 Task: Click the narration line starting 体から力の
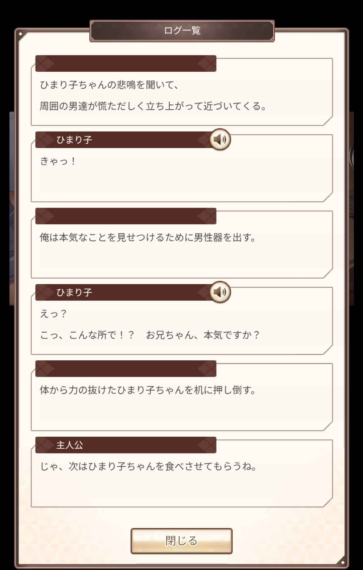[148, 390]
